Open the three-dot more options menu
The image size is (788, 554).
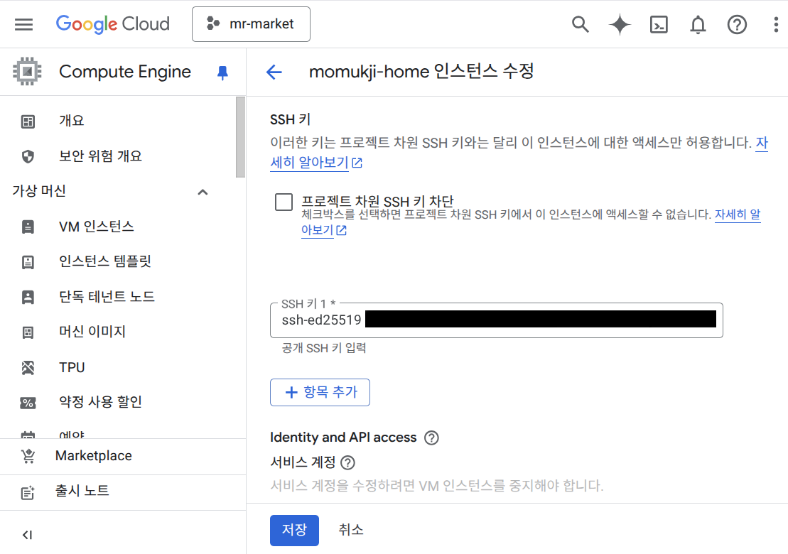pos(775,24)
